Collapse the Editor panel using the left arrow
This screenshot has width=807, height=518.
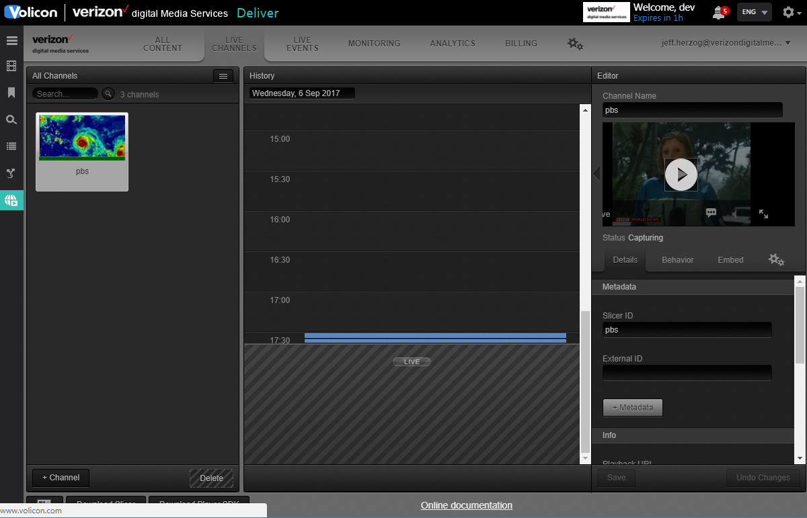(596, 173)
